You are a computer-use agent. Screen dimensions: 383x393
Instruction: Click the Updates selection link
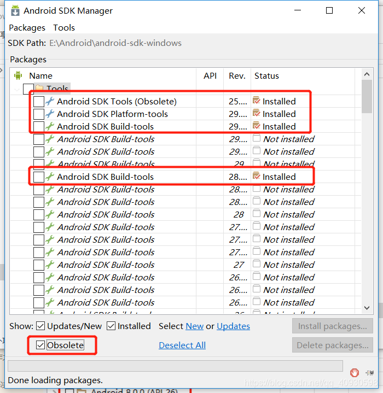(x=233, y=326)
